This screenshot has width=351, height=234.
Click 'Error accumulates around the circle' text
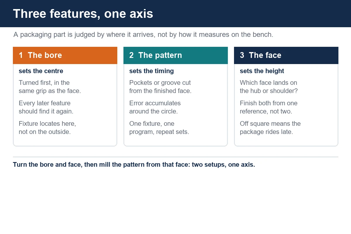point(155,107)
